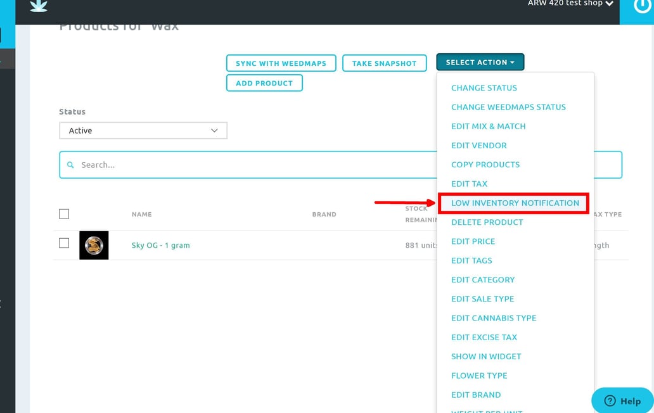Select Change Status in action menu
This screenshot has height=413, width=654.
coord(484,88)
